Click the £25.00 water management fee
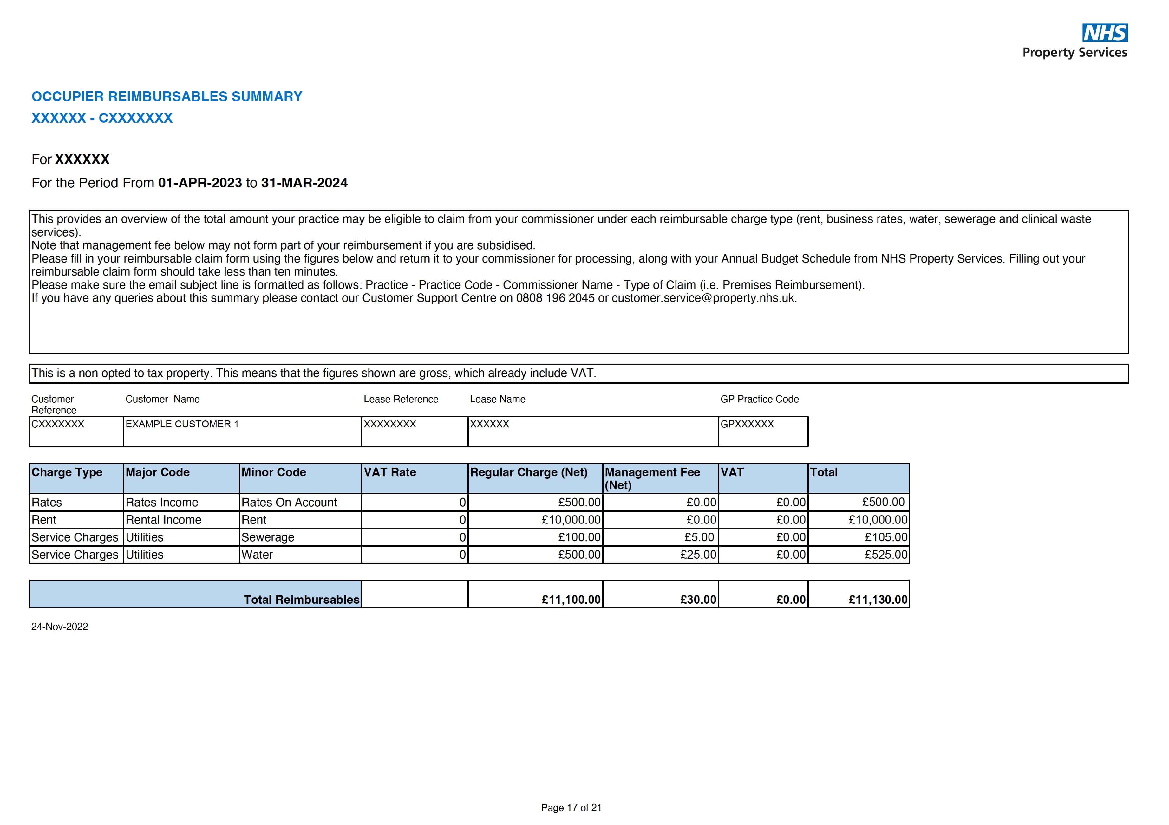The height and width of the screenshot is (825, 1169). [698, 555]
